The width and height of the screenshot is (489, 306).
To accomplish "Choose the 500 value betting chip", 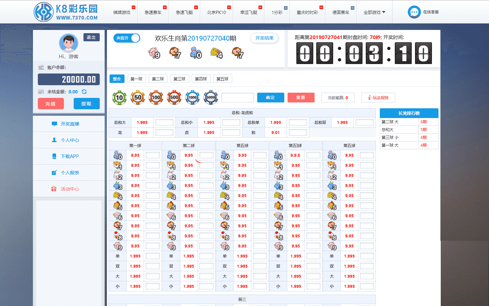I will (x=174, y=98).
